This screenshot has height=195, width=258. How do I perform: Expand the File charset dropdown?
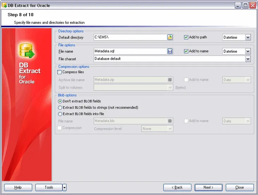pos(248,59)
